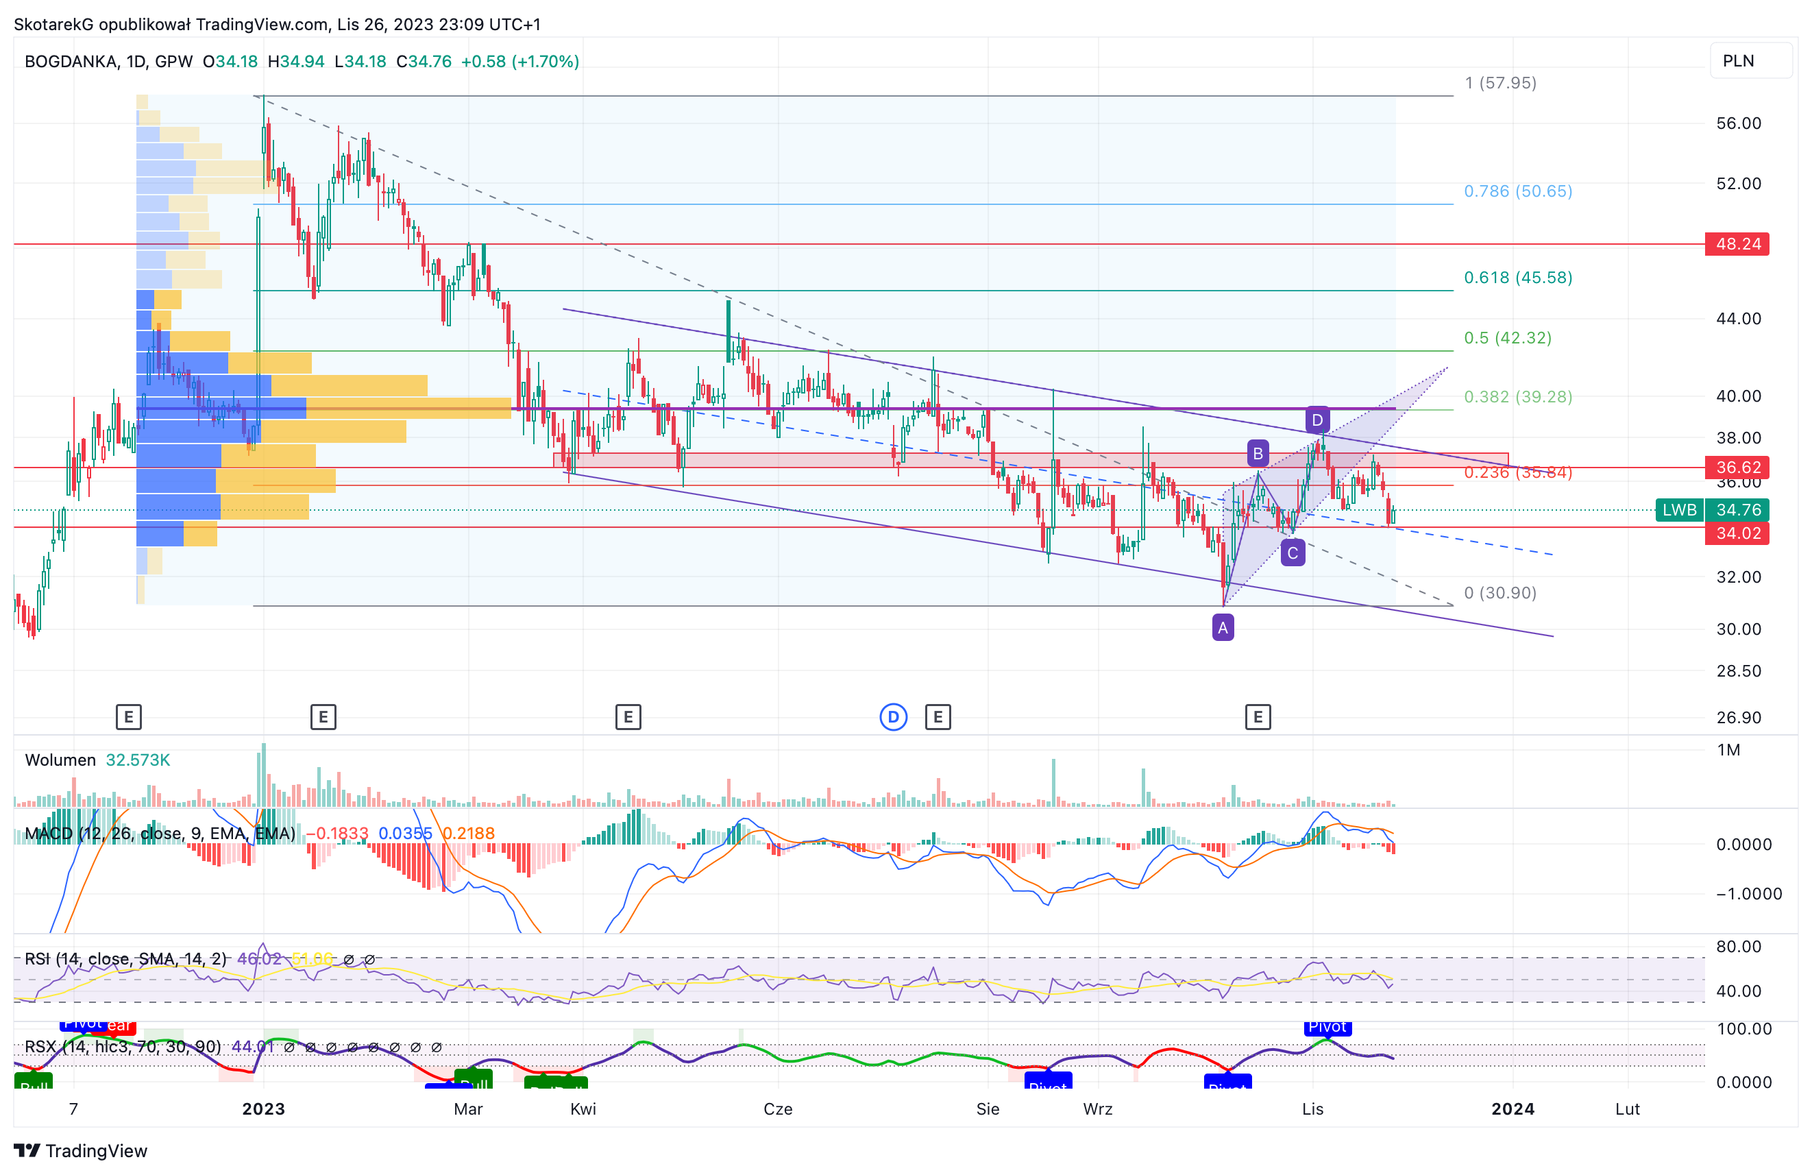1812x1175 pixels.
Task: Click the MACD indicator title legend
Action: coord(160,833)
